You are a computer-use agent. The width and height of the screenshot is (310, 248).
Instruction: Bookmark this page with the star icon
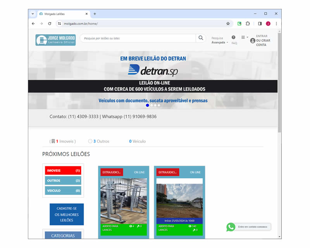[228, 24]
